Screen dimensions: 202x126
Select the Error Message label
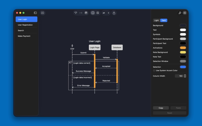point(83,85)
